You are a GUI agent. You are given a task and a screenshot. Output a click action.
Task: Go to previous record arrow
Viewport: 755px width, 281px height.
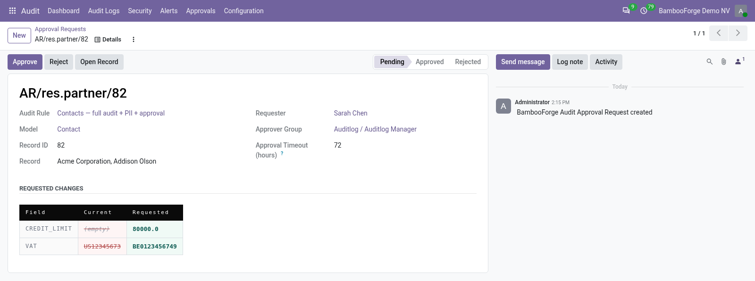point(719,33)
